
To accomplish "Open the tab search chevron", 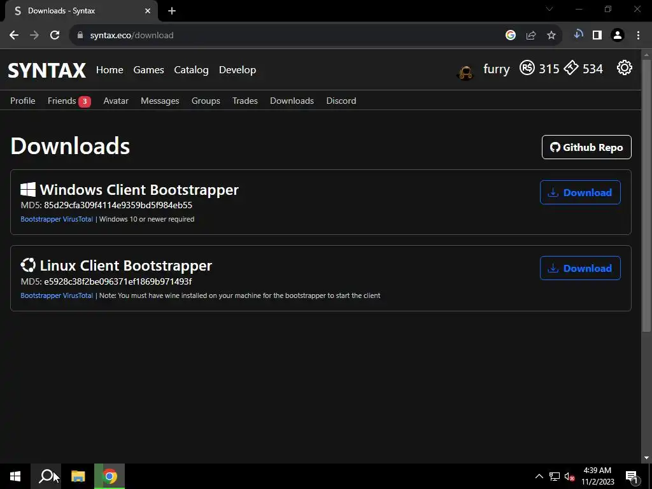I will click(x=549, y=9).
